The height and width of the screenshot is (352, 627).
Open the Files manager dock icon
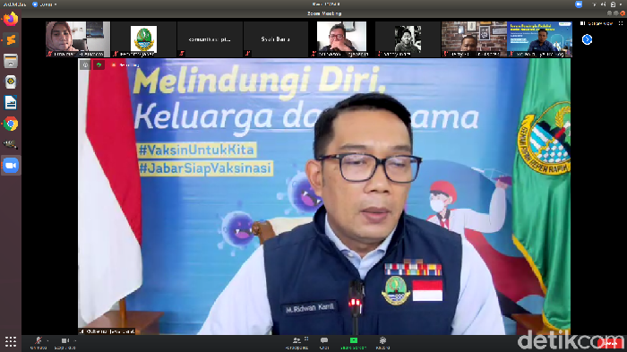tap(11, 61)
